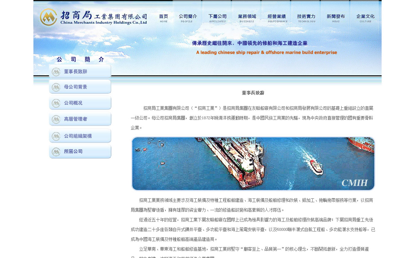Click the round icon beside 所屬公司
The image size is (414, 258).
(x=56, y=152)
